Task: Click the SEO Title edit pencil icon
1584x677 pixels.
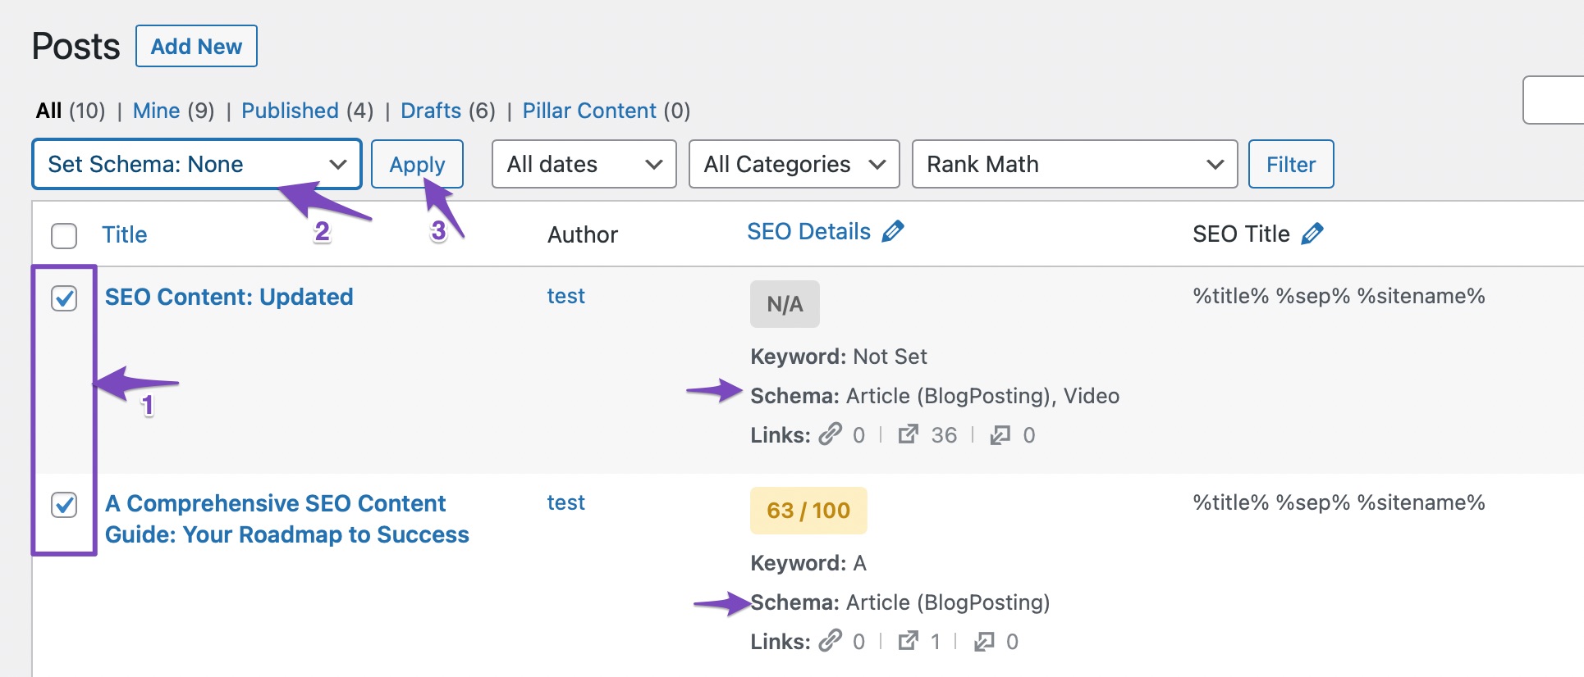Action: (1312, 234)
